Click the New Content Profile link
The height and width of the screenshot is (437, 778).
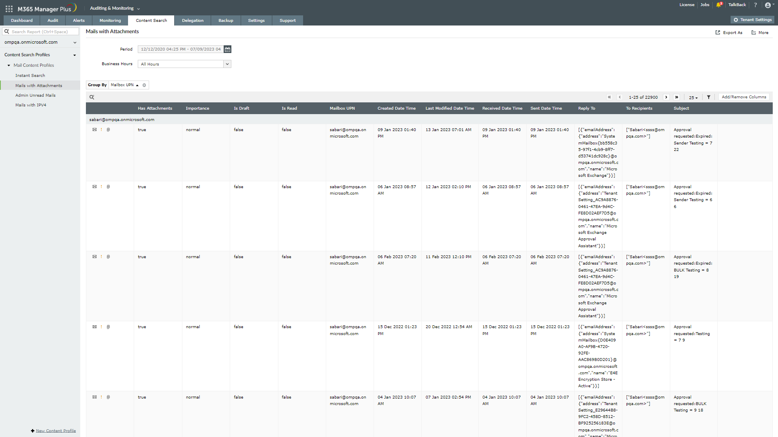(56, 431)
